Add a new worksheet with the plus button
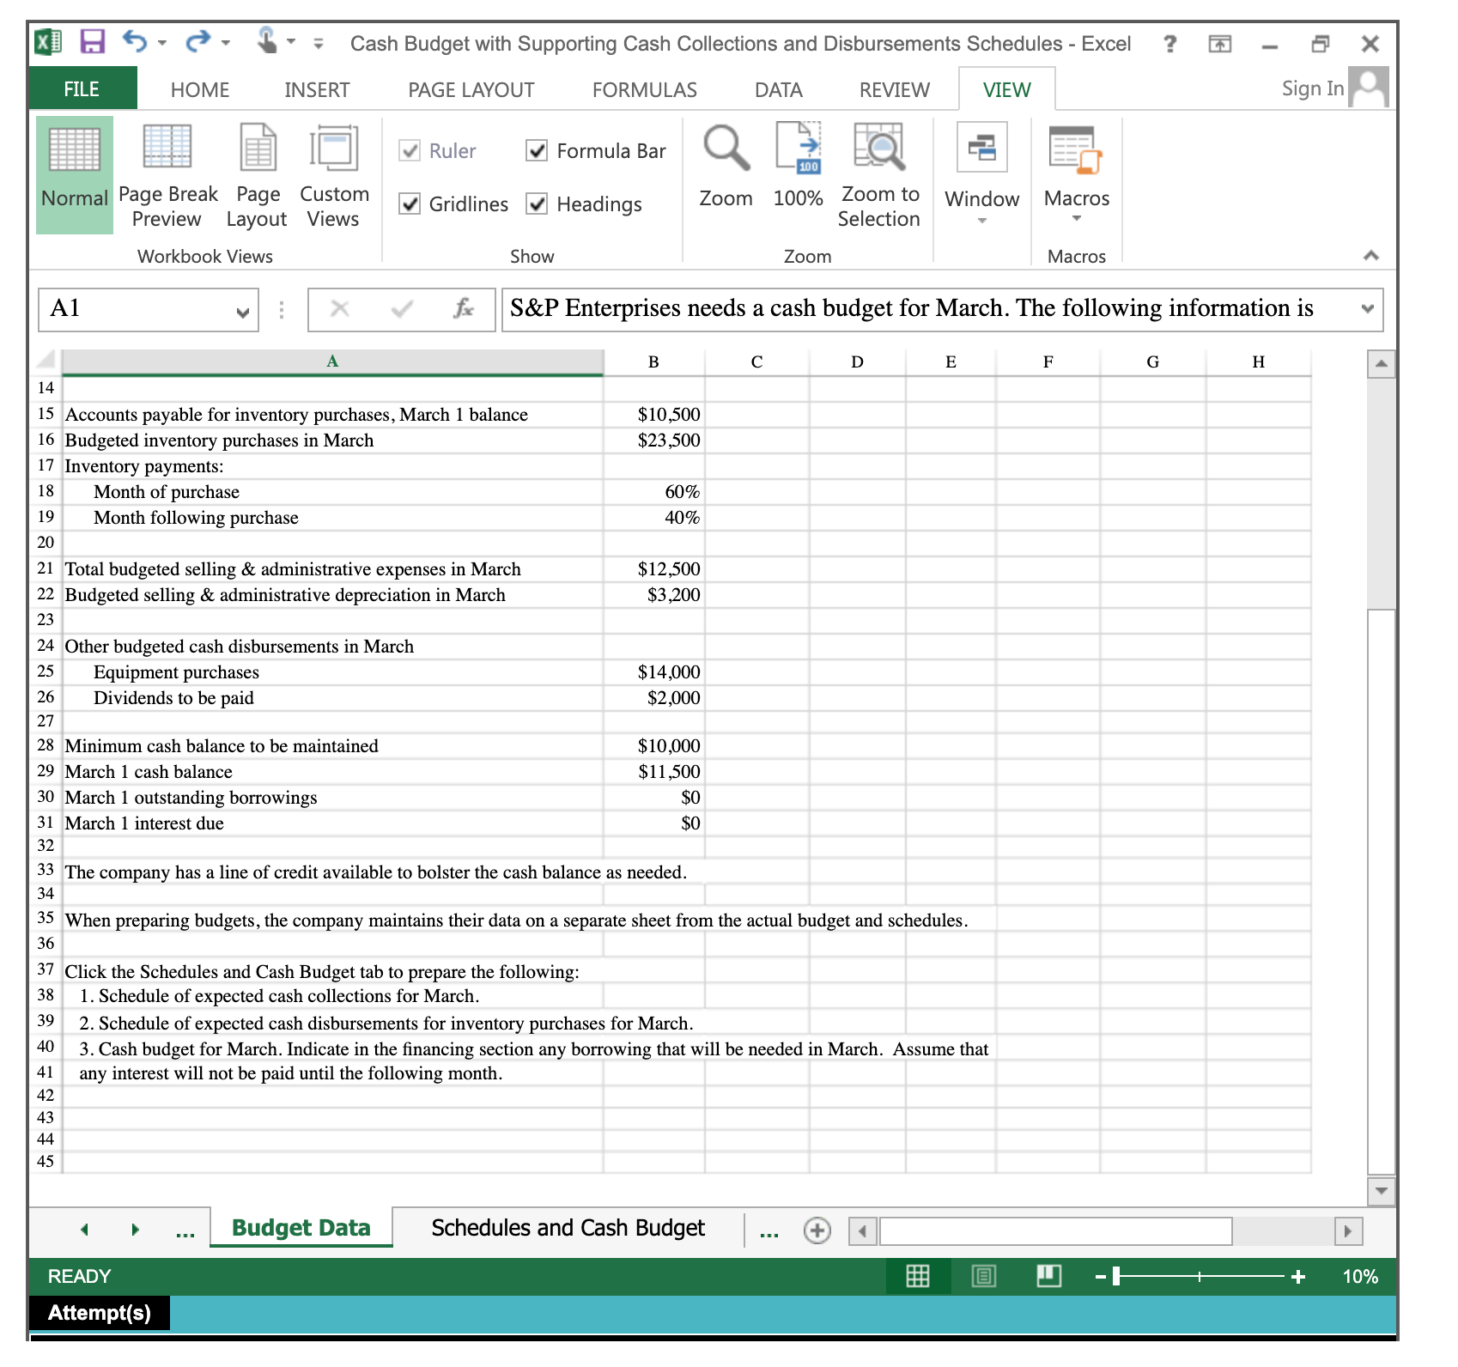This screenshot has width=1458, height=1367. tap(817, 1230)
